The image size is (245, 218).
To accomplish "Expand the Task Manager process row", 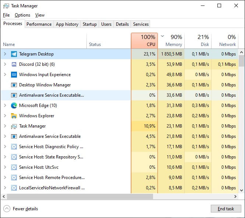I will [5, 126].
